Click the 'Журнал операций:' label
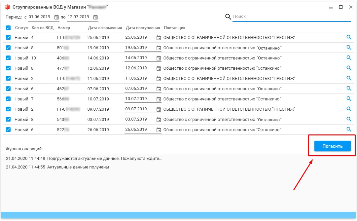357x221 pixels. click(x=24, y=149)
